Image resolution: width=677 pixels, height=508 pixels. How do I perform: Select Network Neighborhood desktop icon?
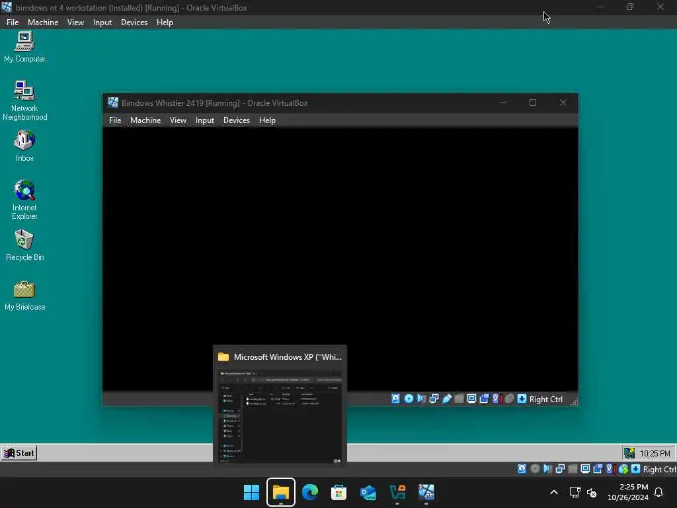[x=24, y=101]
